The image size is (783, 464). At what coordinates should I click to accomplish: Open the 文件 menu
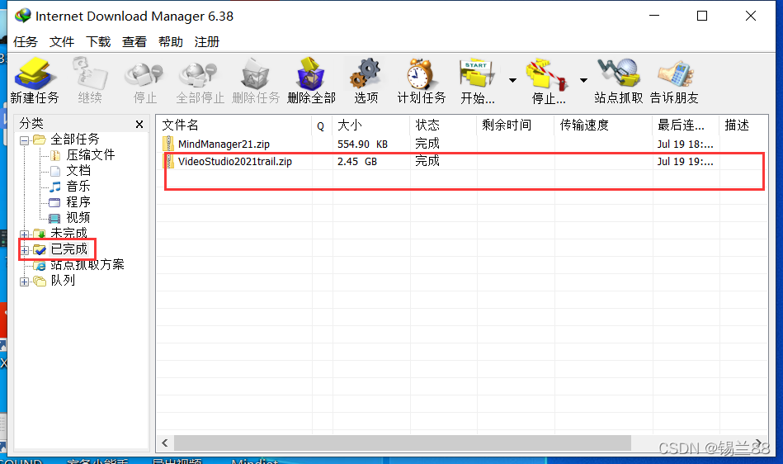[62, 42]
